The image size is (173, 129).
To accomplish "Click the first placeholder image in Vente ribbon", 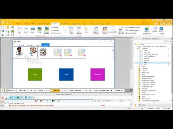I will tap(57, 52).
